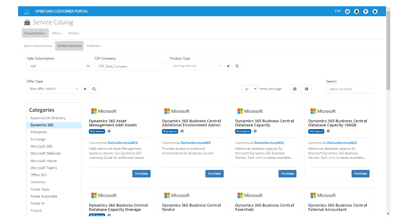Select the Exchange category
This screenshot has height=223, width=396.
(x=38, y=139)
